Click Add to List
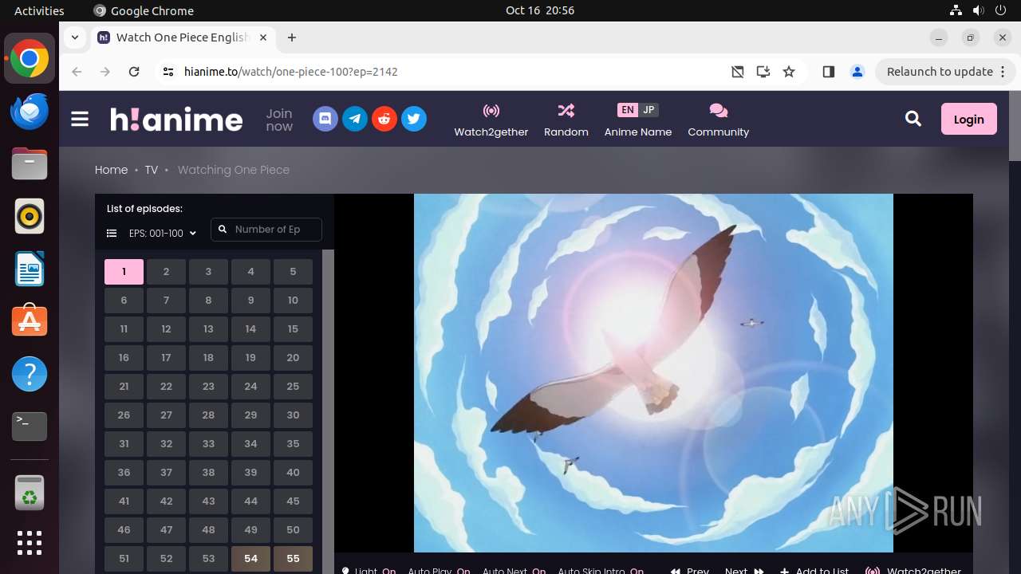The width and height of the screenshot is (1021, 574). pyautogui.click(x=814, y=570)
